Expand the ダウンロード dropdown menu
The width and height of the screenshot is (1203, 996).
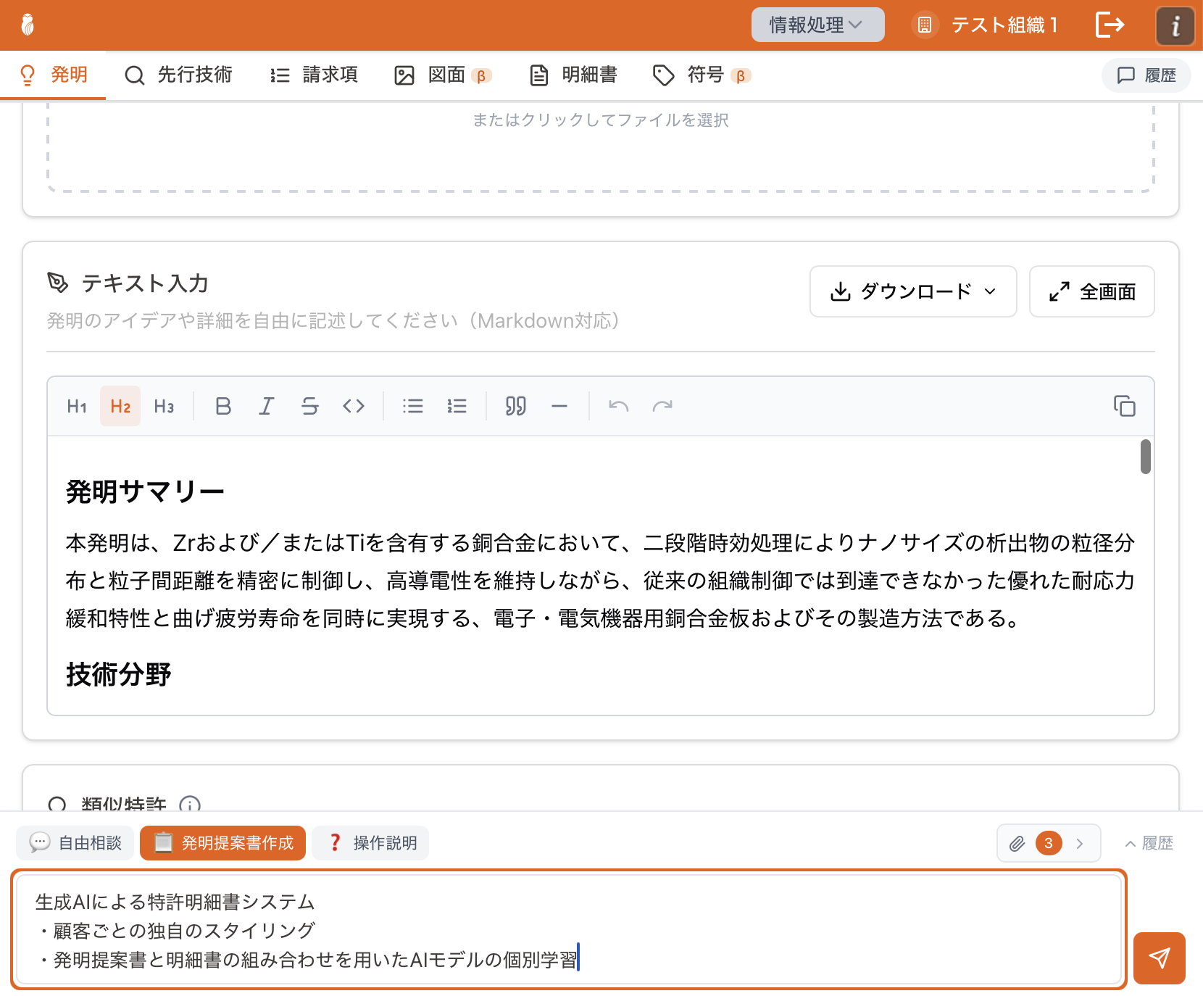[x=912, y=291]
